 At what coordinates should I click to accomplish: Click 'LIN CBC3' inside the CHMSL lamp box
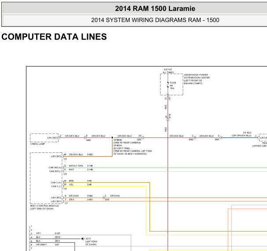[53, 138]
